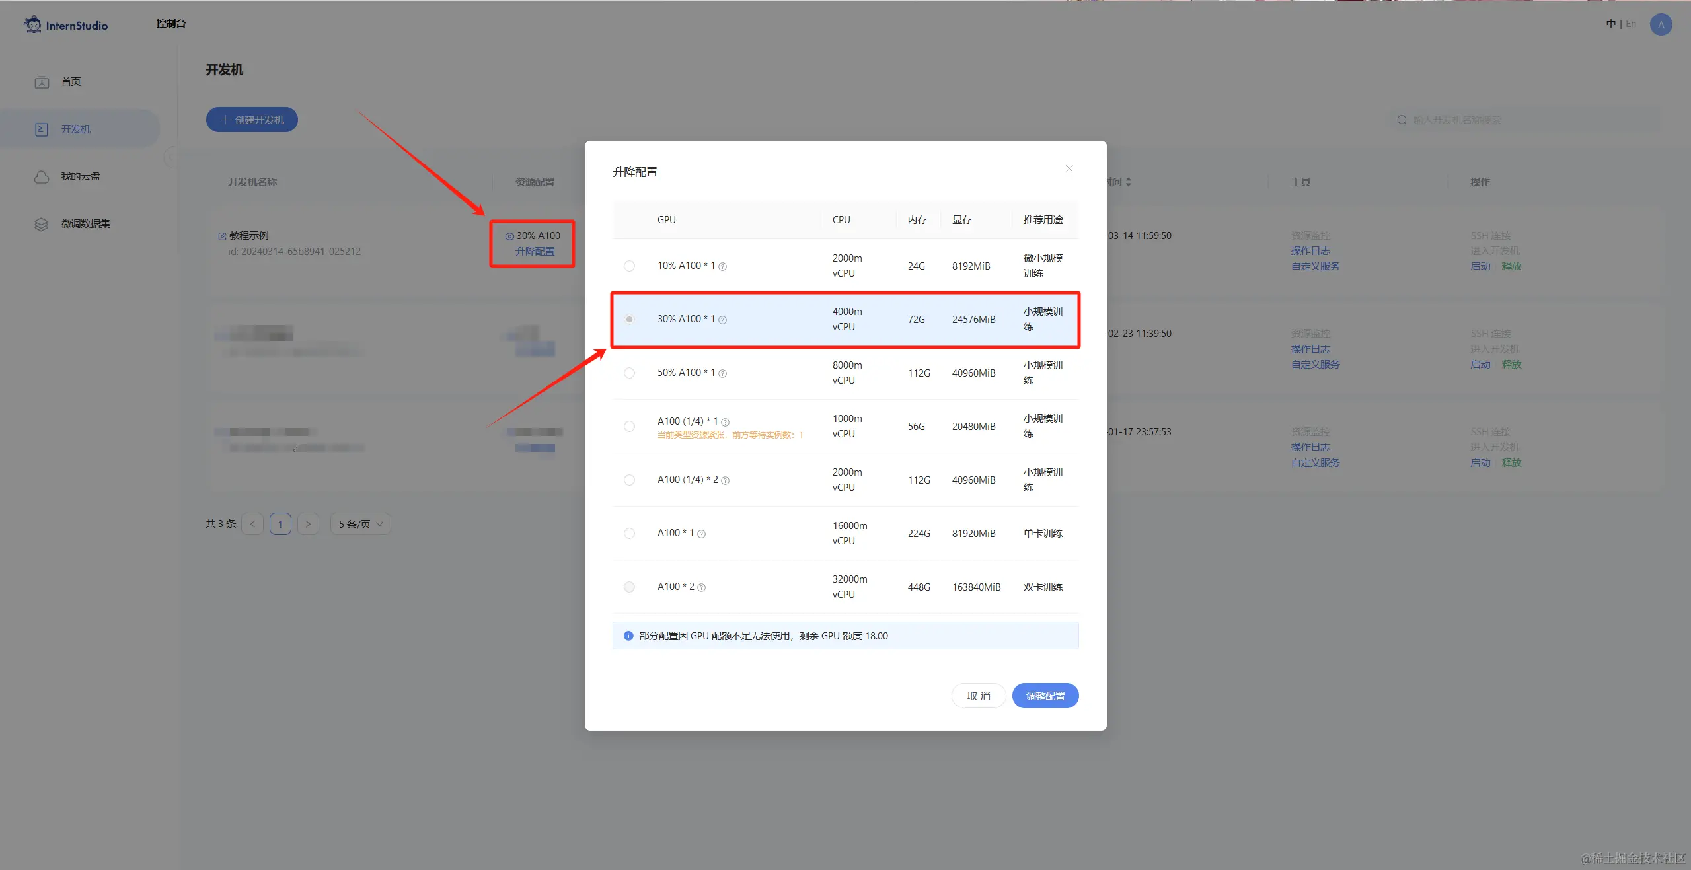Open 我的云盘 cloud drive icon
Screen dimensions: 1691x870
tap(42, 176)
